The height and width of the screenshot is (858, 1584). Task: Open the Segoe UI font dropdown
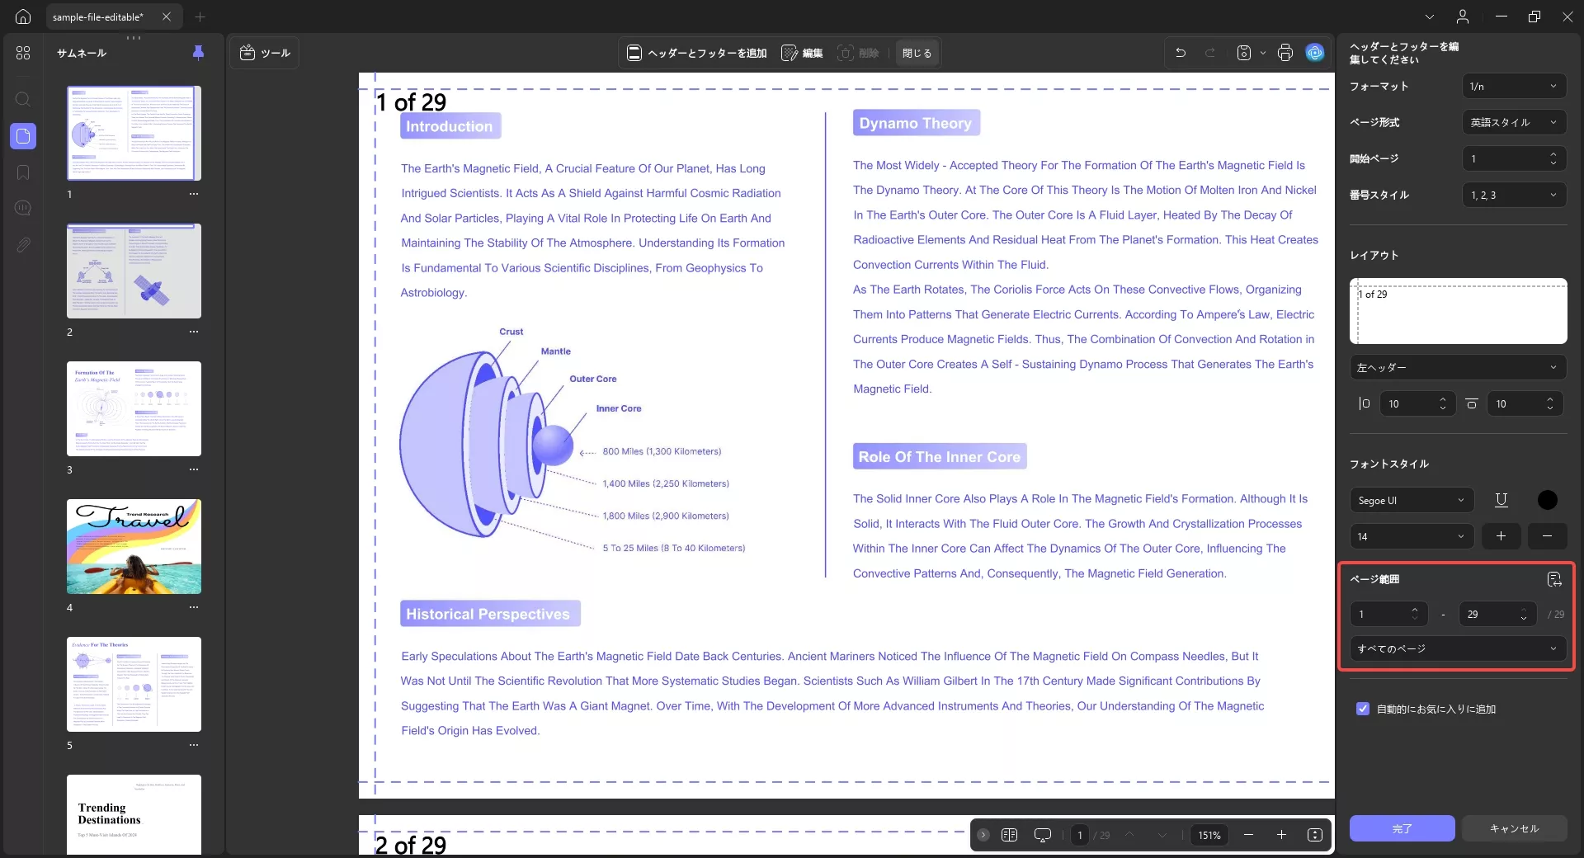click(x=1412, y=500)
